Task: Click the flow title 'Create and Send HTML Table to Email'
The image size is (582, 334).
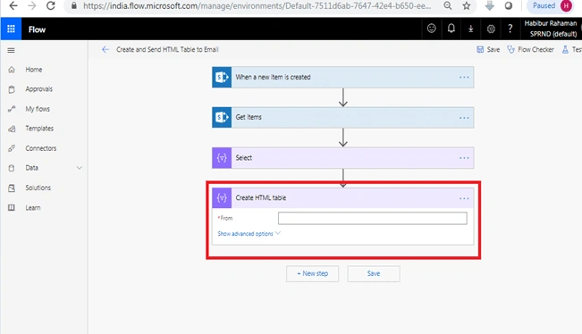Action: tap(167, 50)
